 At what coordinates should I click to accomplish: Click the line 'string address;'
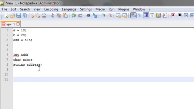coord(28,64)
